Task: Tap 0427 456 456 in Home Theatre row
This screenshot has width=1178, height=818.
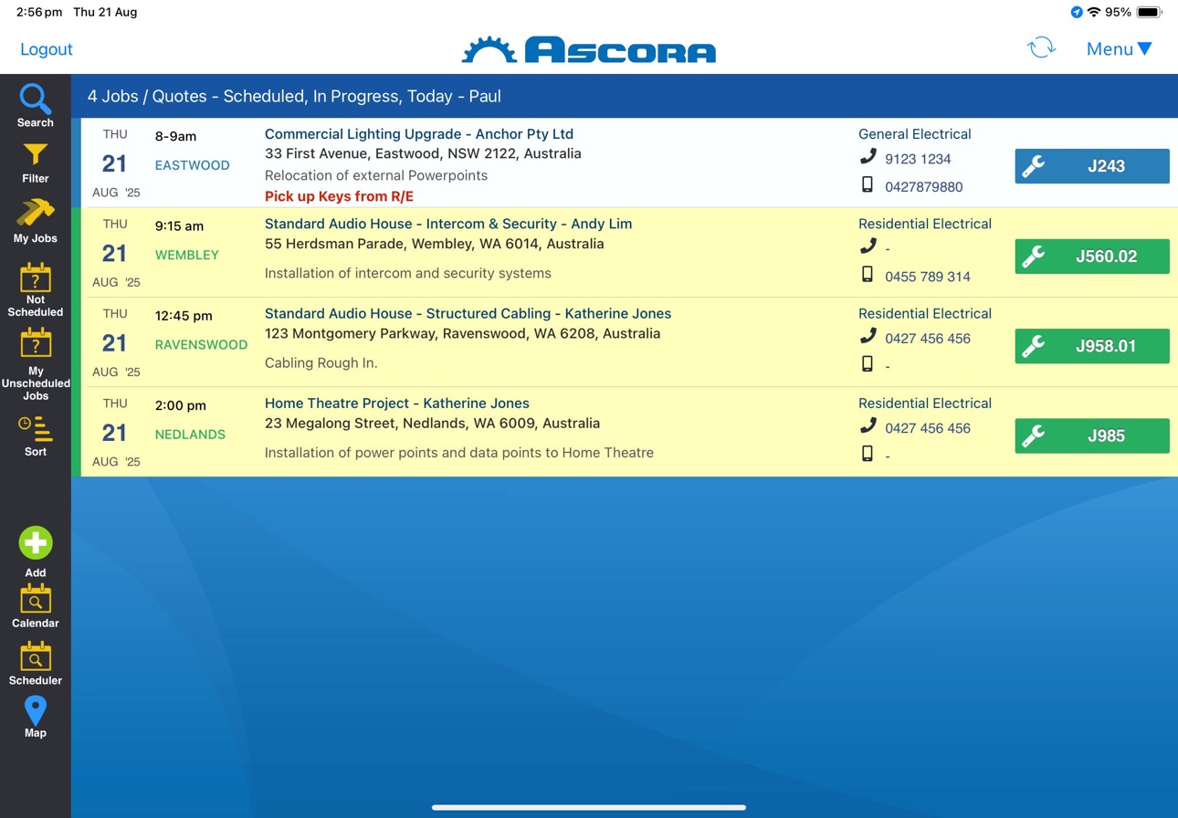Action: tap(927, 428)
